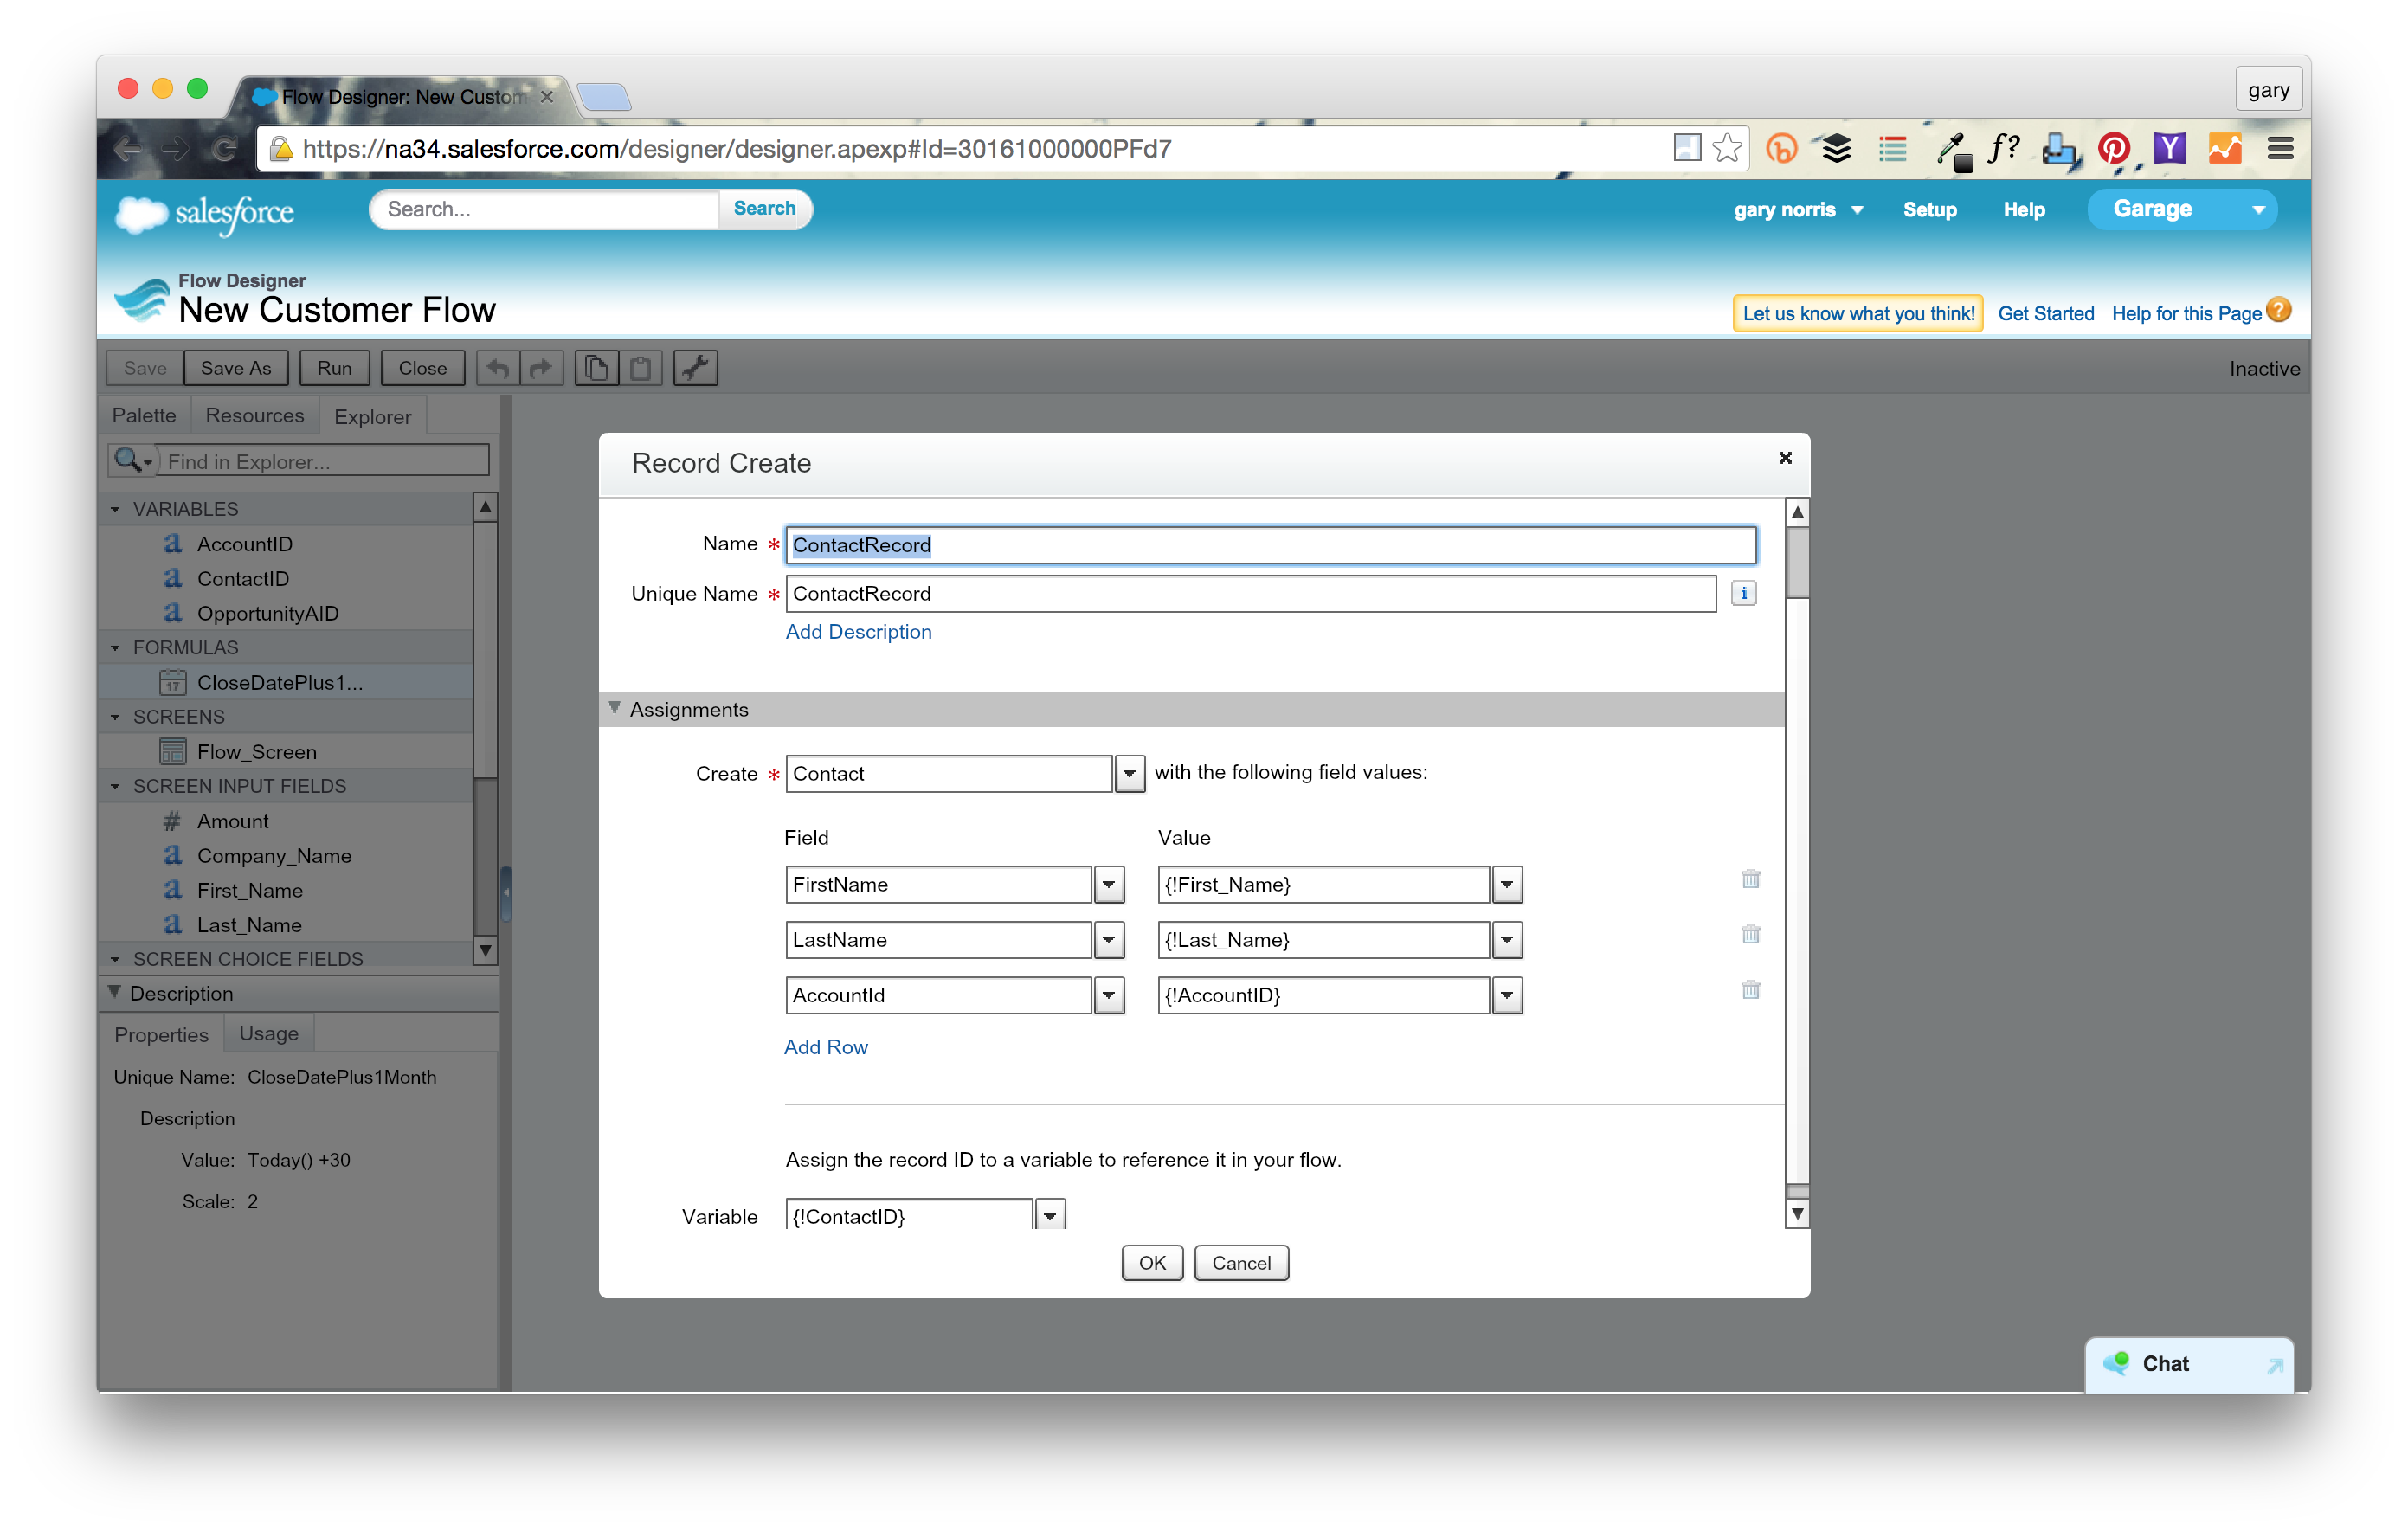Open the Create object dropdown
This screenshot has width=2408, height=1532.
[1129, 773]
